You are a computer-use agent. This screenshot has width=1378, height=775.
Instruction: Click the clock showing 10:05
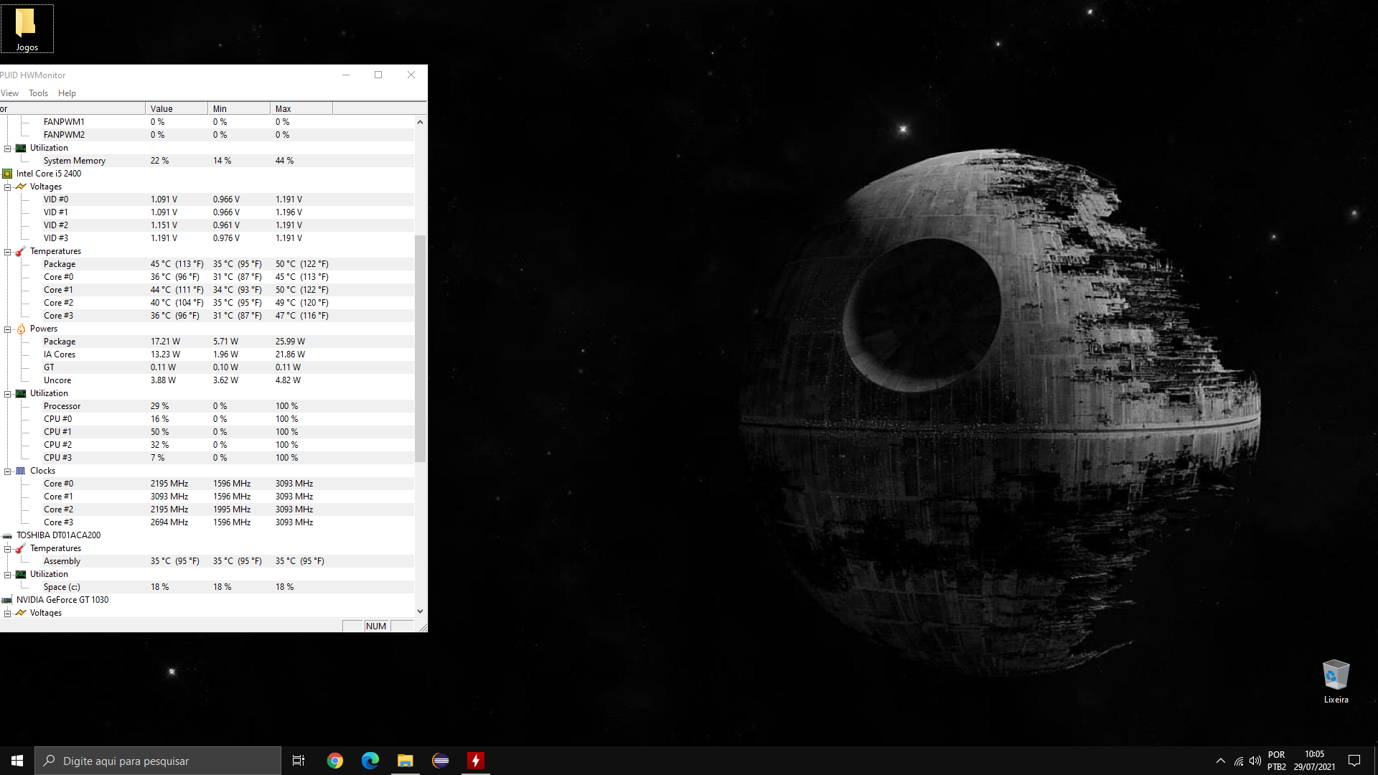point(1314,761)
